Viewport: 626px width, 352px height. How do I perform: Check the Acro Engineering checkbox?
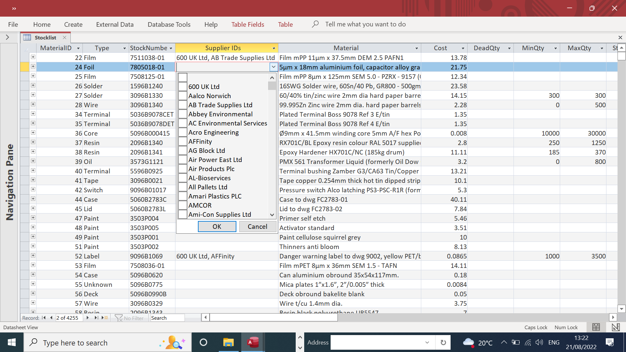point(183,132)
